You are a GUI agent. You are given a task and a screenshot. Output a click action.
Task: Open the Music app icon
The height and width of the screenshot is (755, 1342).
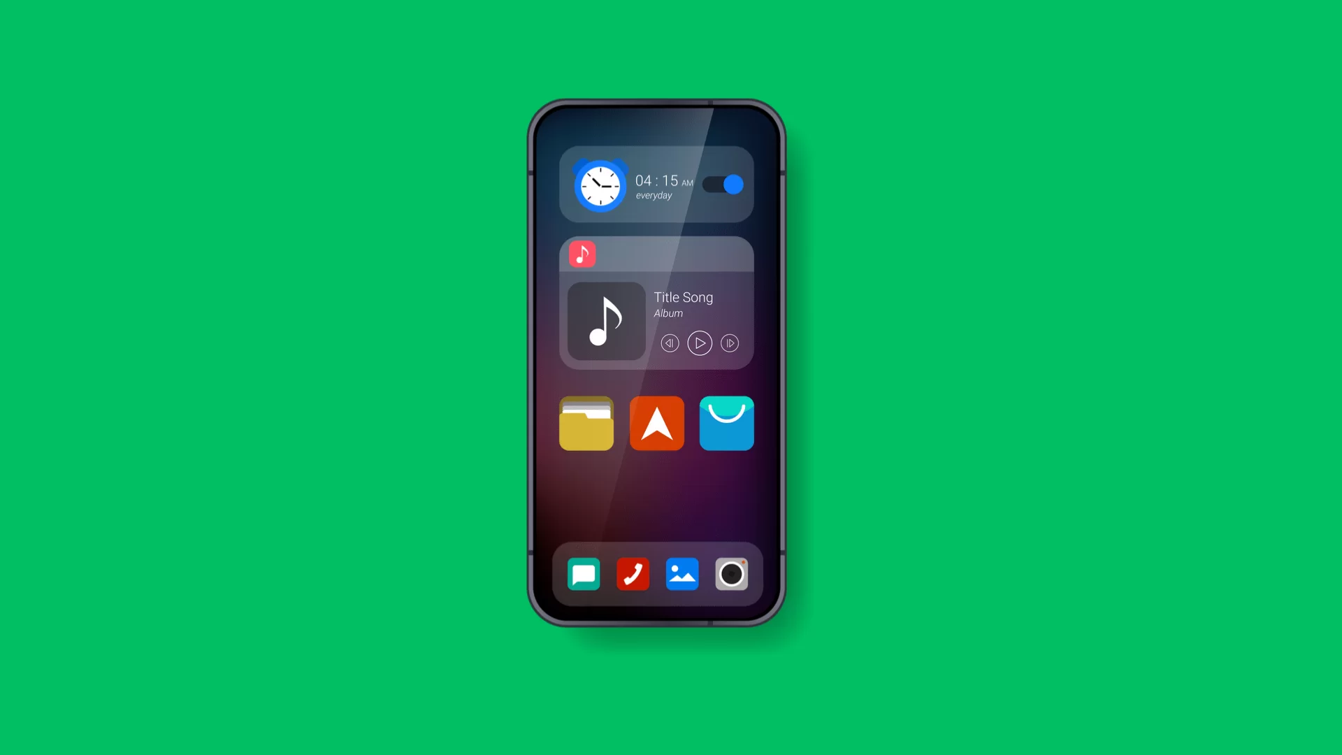(x=582, y=255)
